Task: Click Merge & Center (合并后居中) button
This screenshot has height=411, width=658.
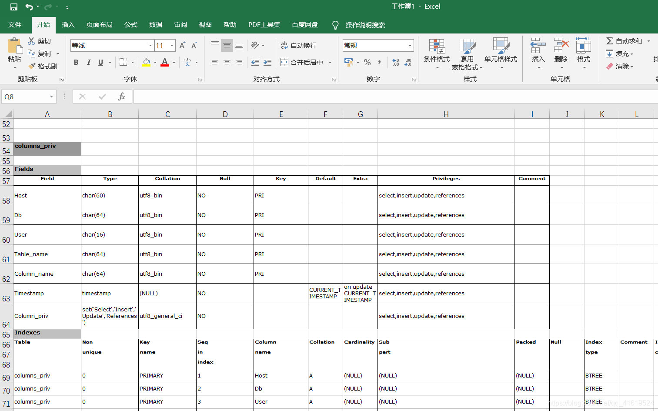Action: pyautogui.click(x=302, y=62)
